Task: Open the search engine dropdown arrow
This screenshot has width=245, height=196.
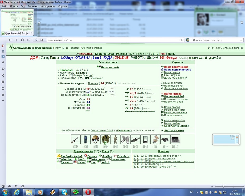Action: click(191, 40)
